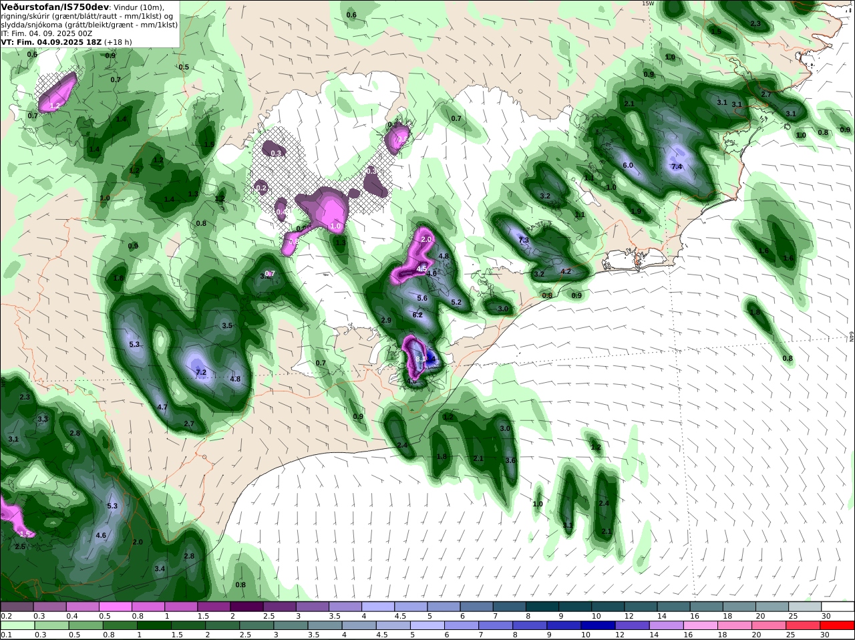Click the slydda/snjókoma caption line
The width and height of the screenshot is (855, 640).
tap(89, 25)
